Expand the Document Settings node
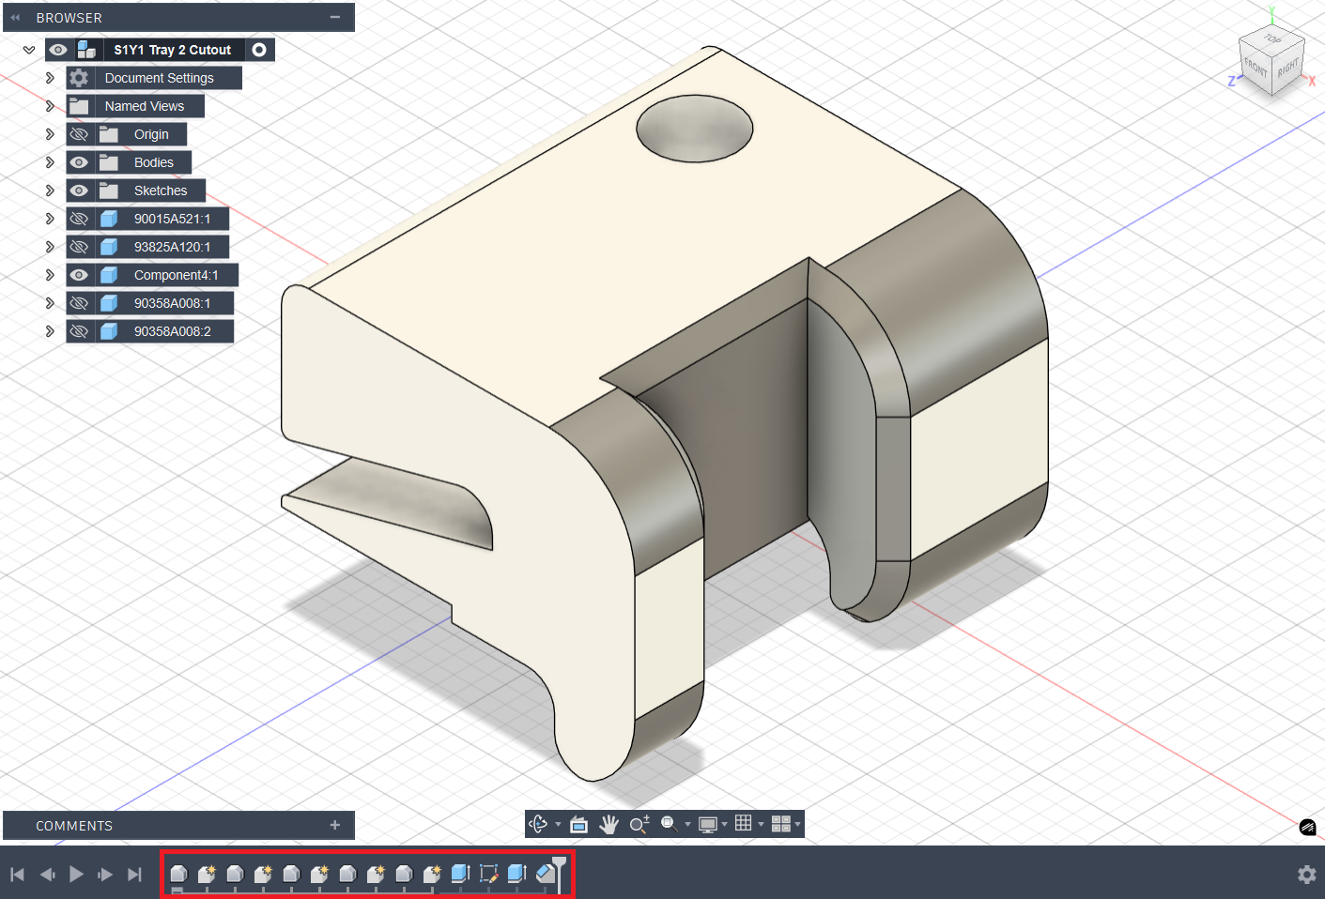 click(50, 78)
